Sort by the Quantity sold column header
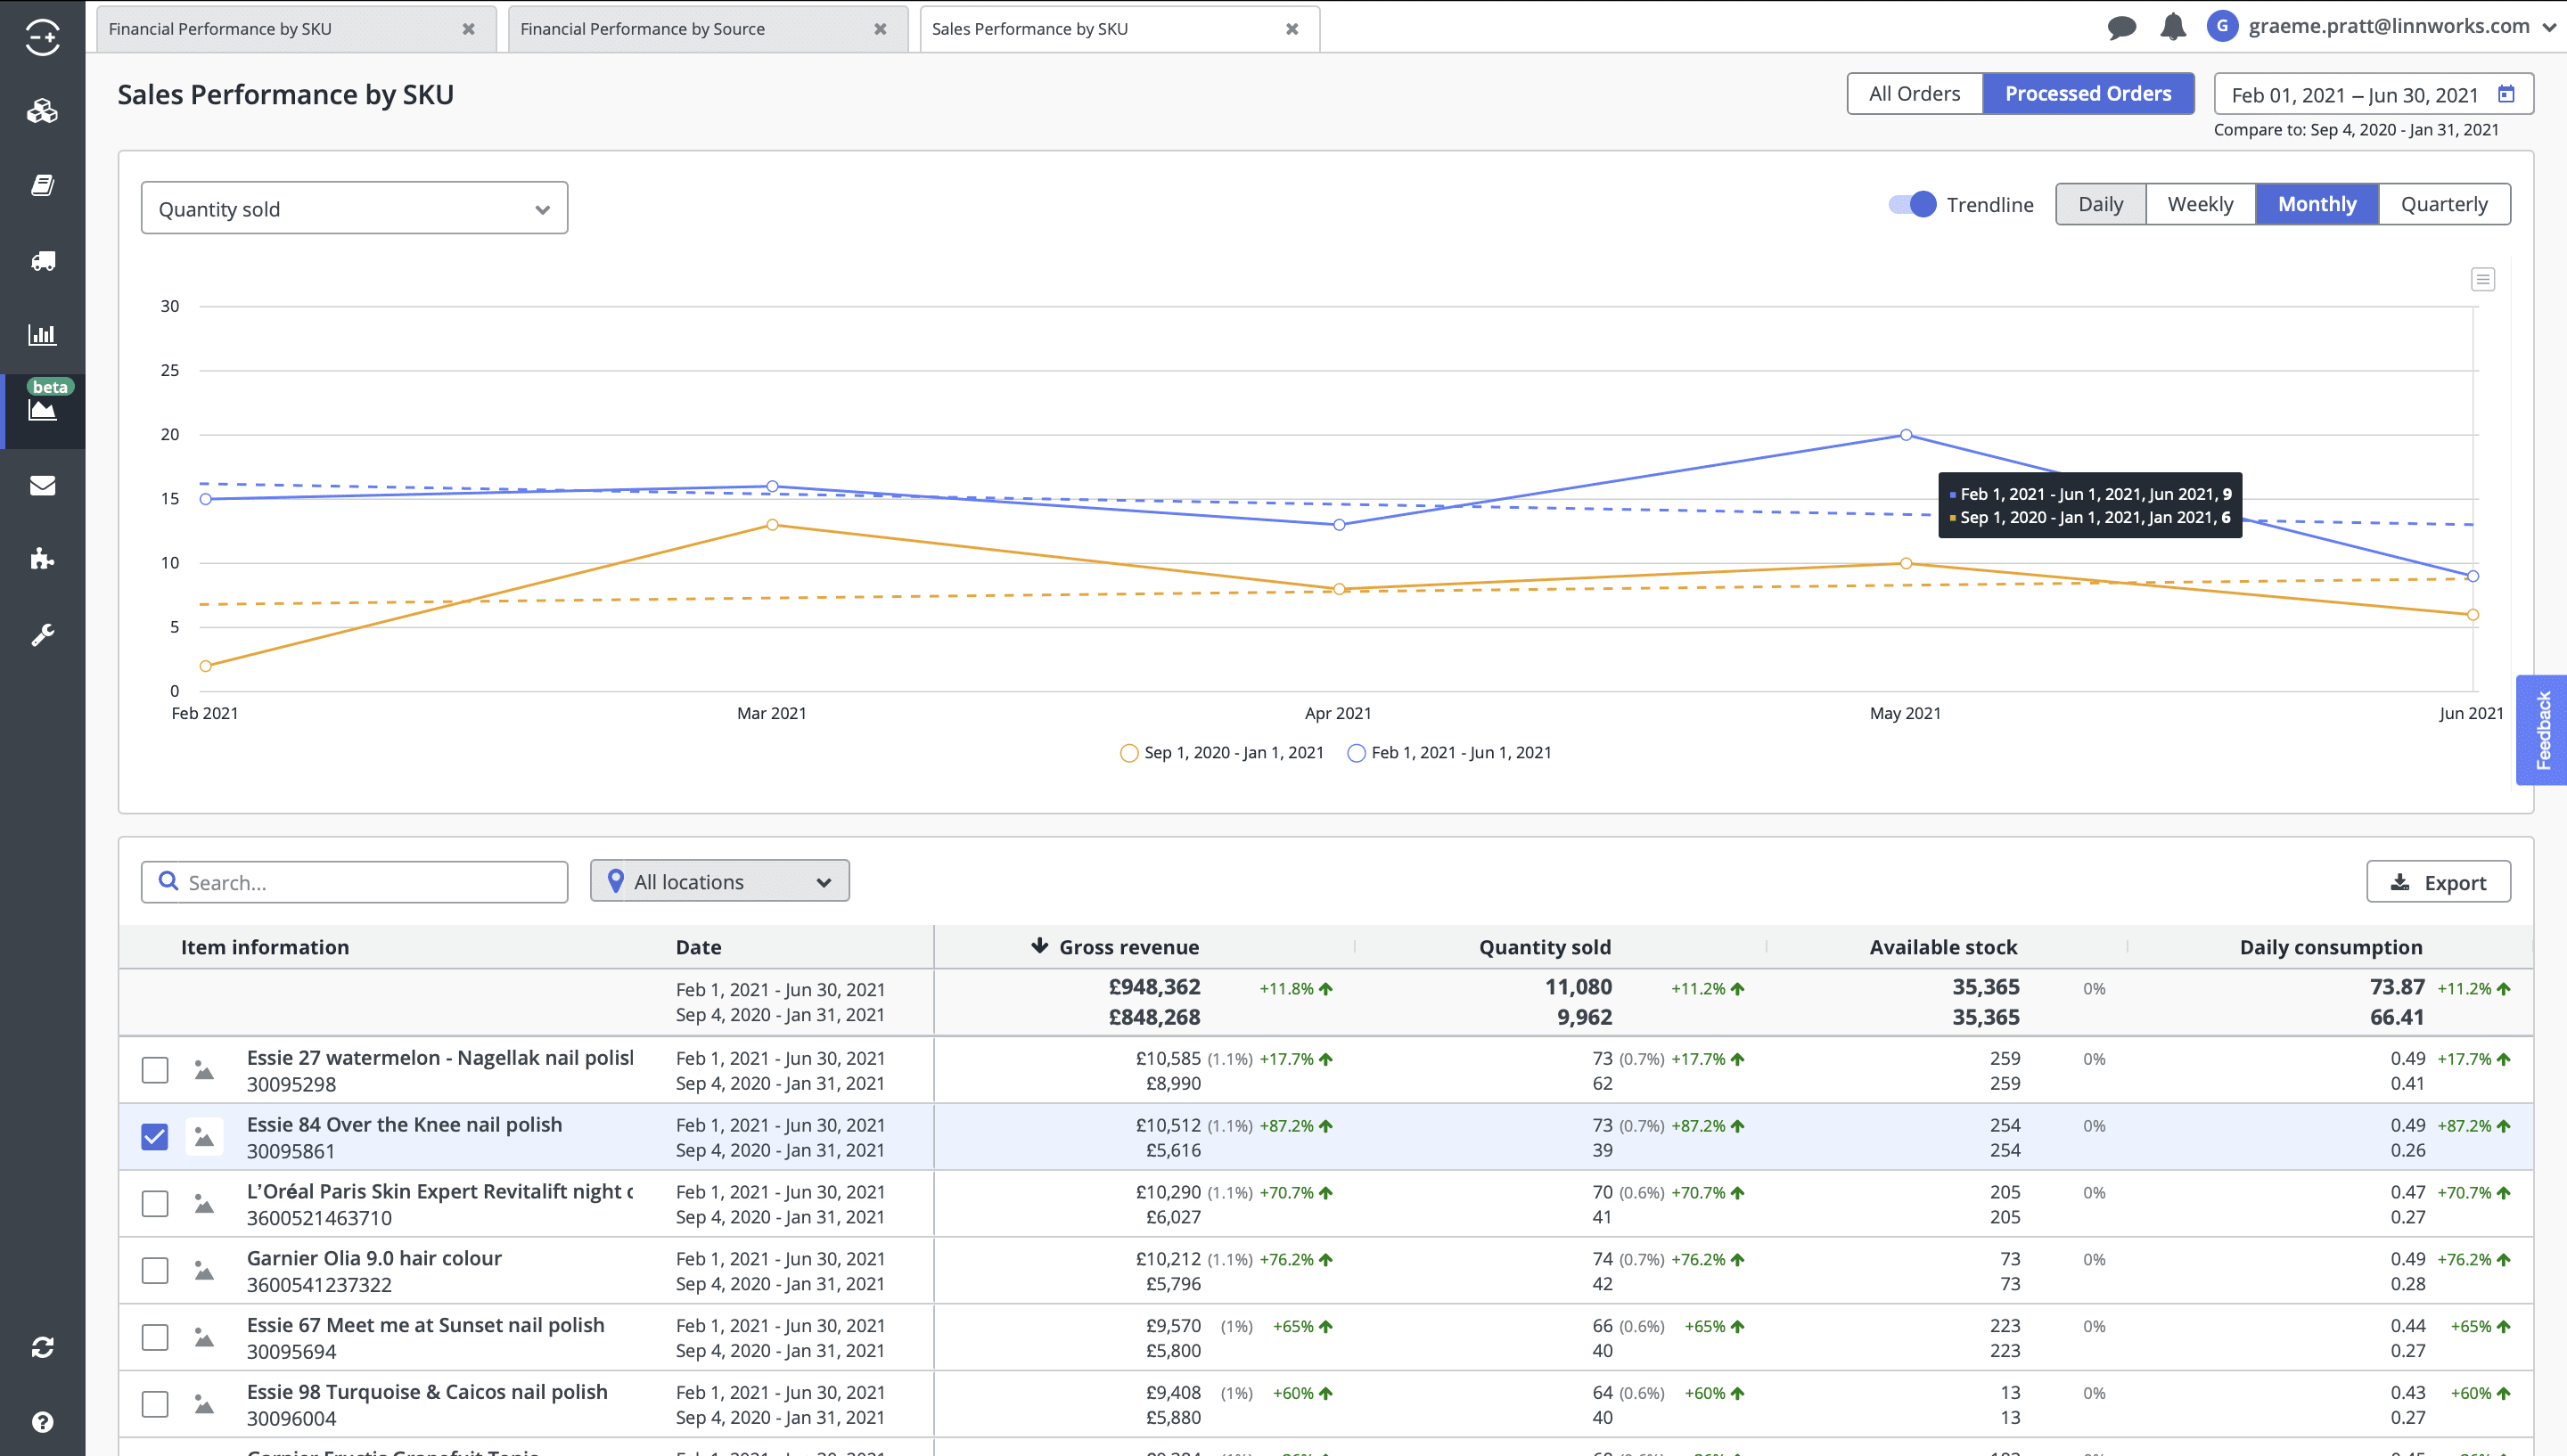This screenshot has height=1456, width=2567. click(1545, 947)
